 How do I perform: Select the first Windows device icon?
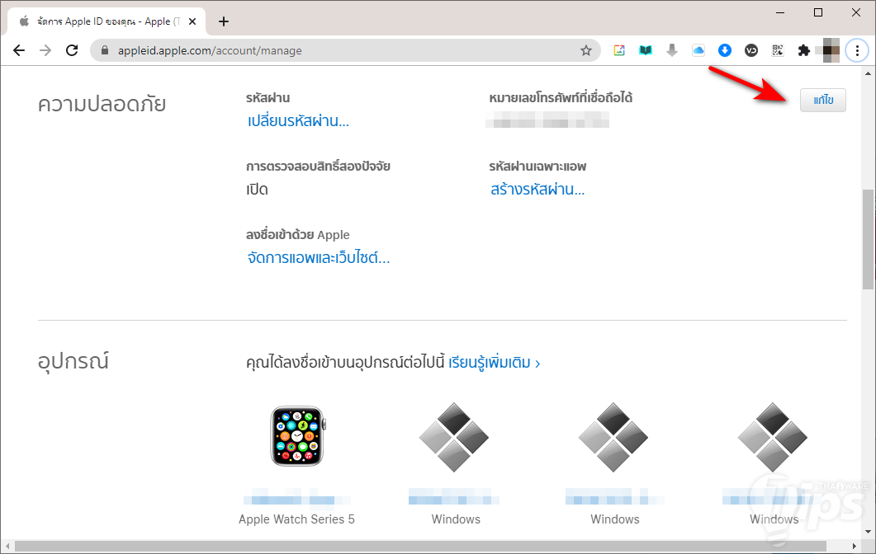point(454,438)
